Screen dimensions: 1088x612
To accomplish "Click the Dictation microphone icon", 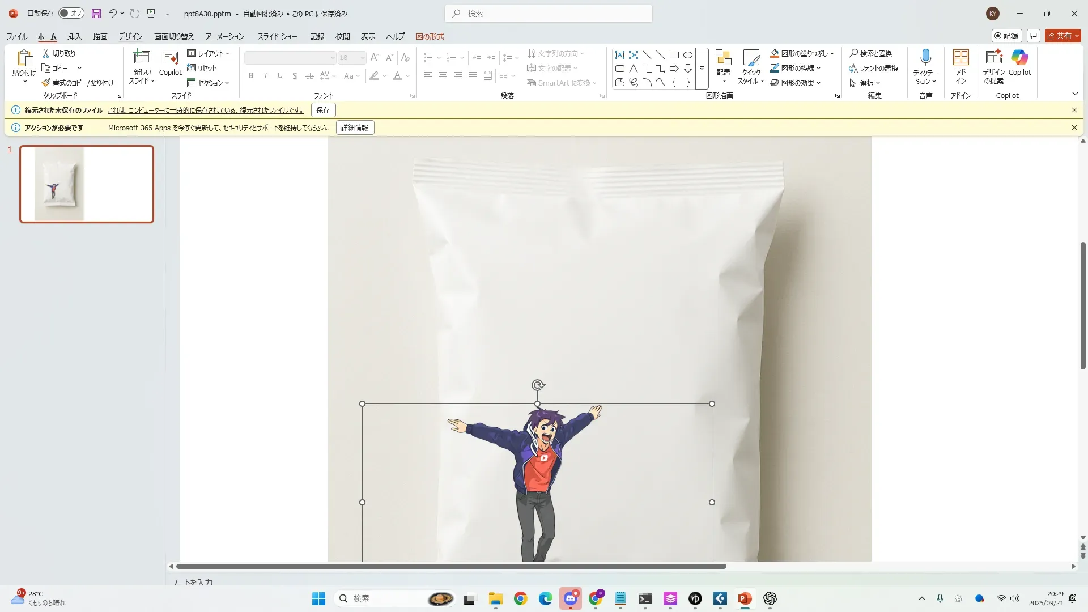I will pos(925,57).
